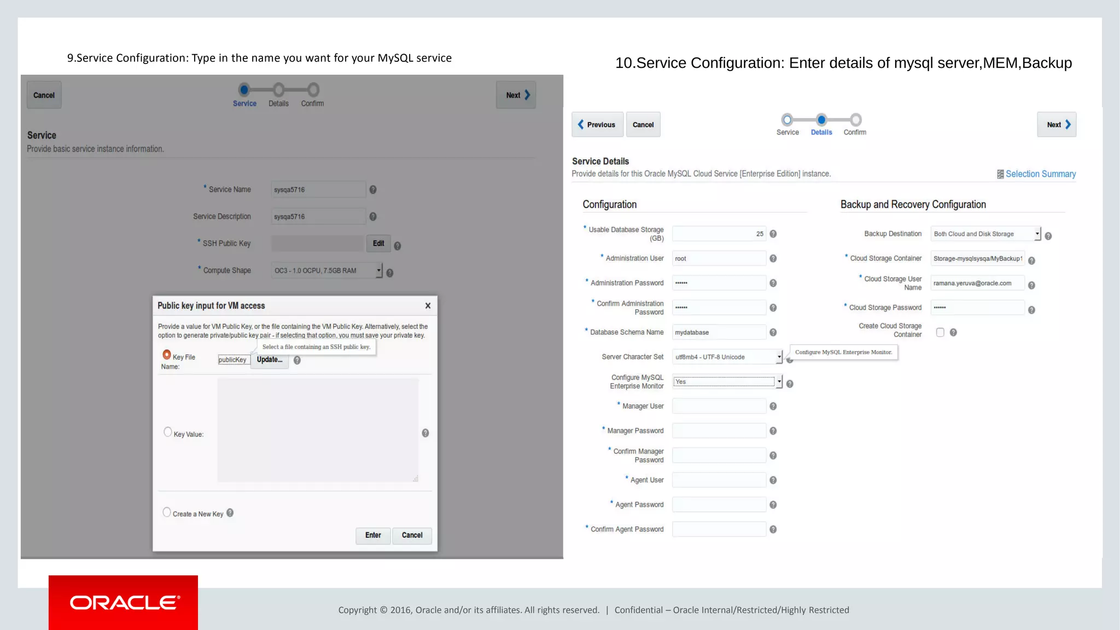The width and height of the screenshot is (1120, 630).
Task: Select the Create a New Key radio
Action: pos(167,512)
